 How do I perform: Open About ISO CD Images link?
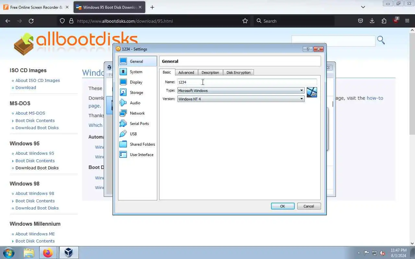[x=38, y=80]
